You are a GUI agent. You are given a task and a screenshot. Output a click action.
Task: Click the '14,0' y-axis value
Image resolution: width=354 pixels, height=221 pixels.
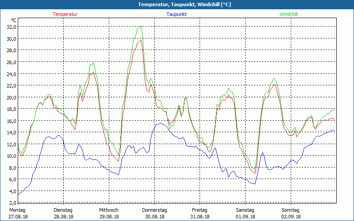[x=12, y=133]
